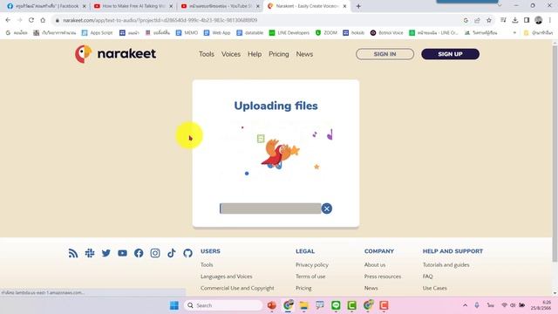Open the Chrome three-dot menu
558x314 pixels.
[550, 20]
